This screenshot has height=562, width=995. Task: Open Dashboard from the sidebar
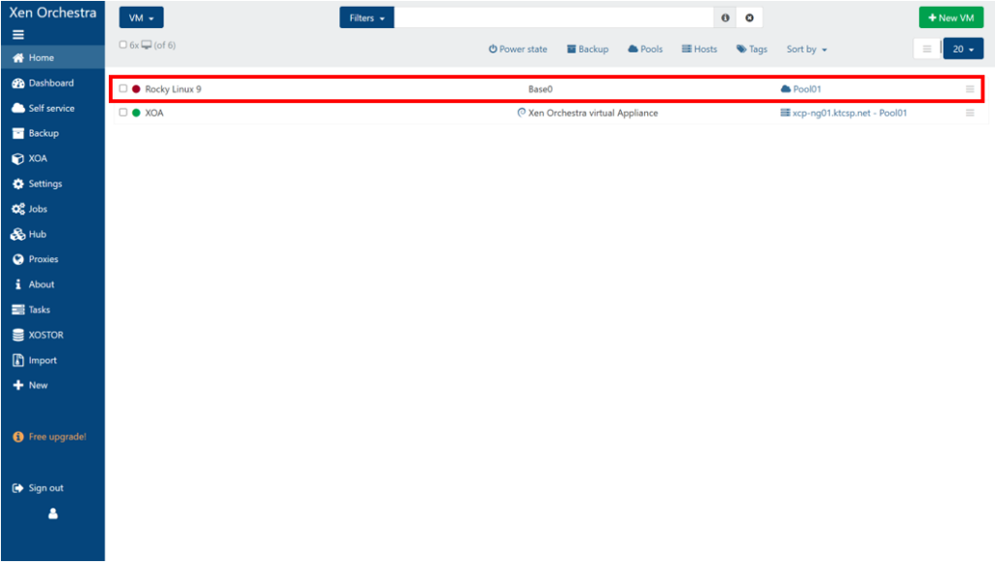point(51,83)
